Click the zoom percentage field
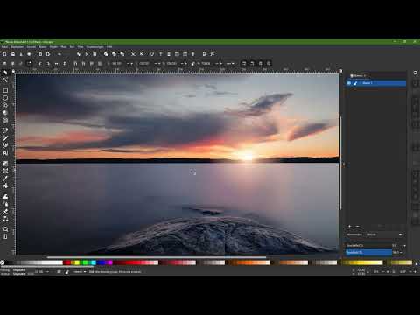Viewport: 420px width, 315px height. [x=376, y=272]
